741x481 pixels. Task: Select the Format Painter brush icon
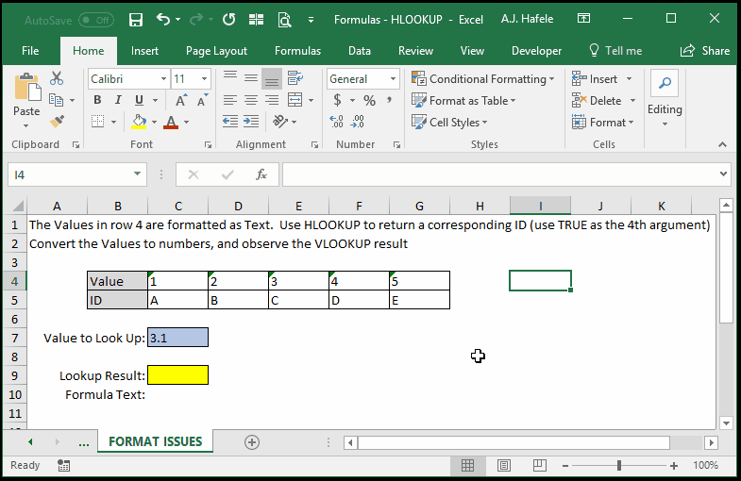pos(57,122)
